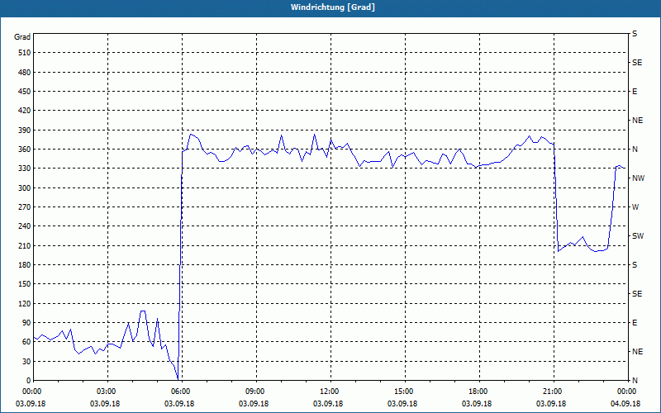Screen dimensions: 661x413
Task: Click the W compass label on the 270 gridline
Action: coord(635,207)
